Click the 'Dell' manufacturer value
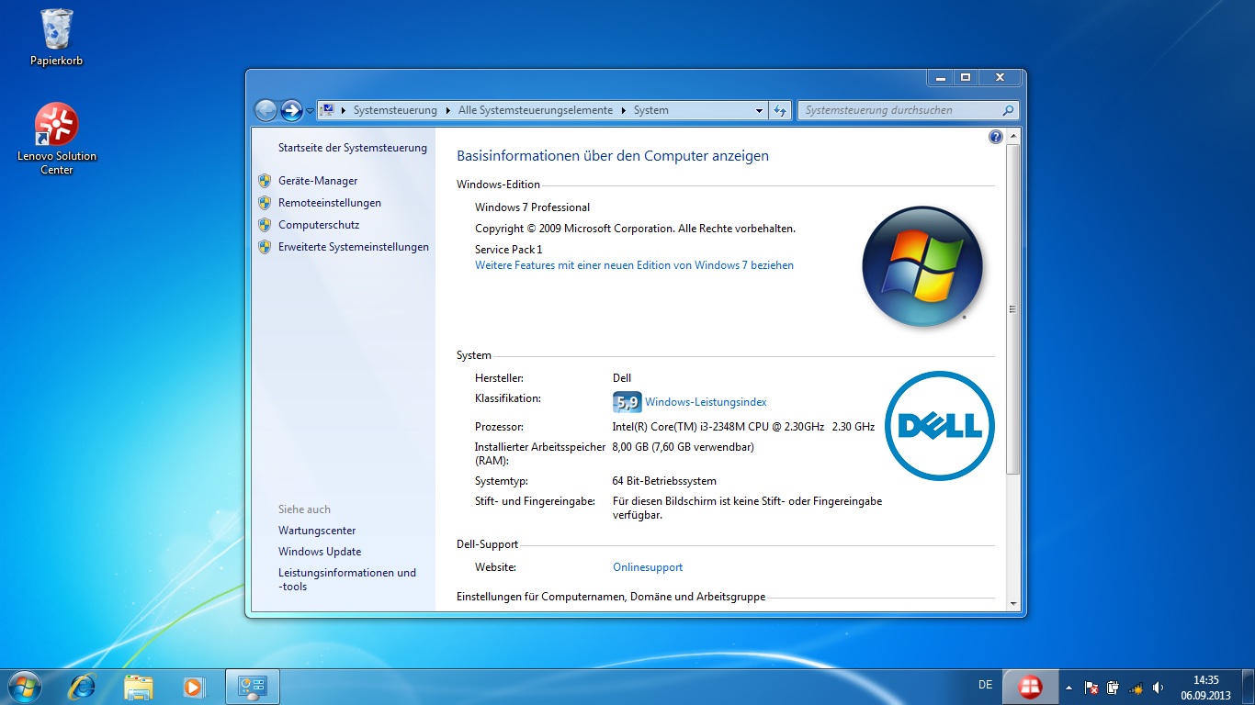1255x705 pixels. [622, 378]
